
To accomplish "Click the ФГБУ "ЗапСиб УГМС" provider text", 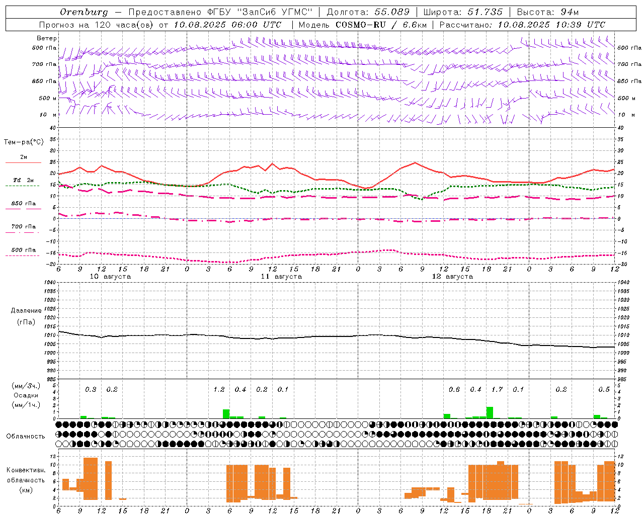I will pos(260,12).
